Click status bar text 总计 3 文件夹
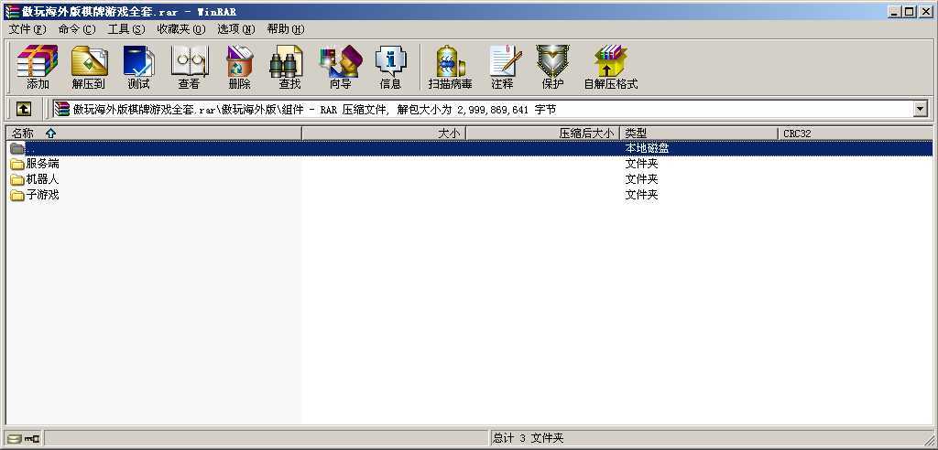 (x=529, y=439)
